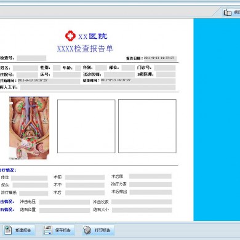
Task: Select the second empty image box
Action: 147,126
